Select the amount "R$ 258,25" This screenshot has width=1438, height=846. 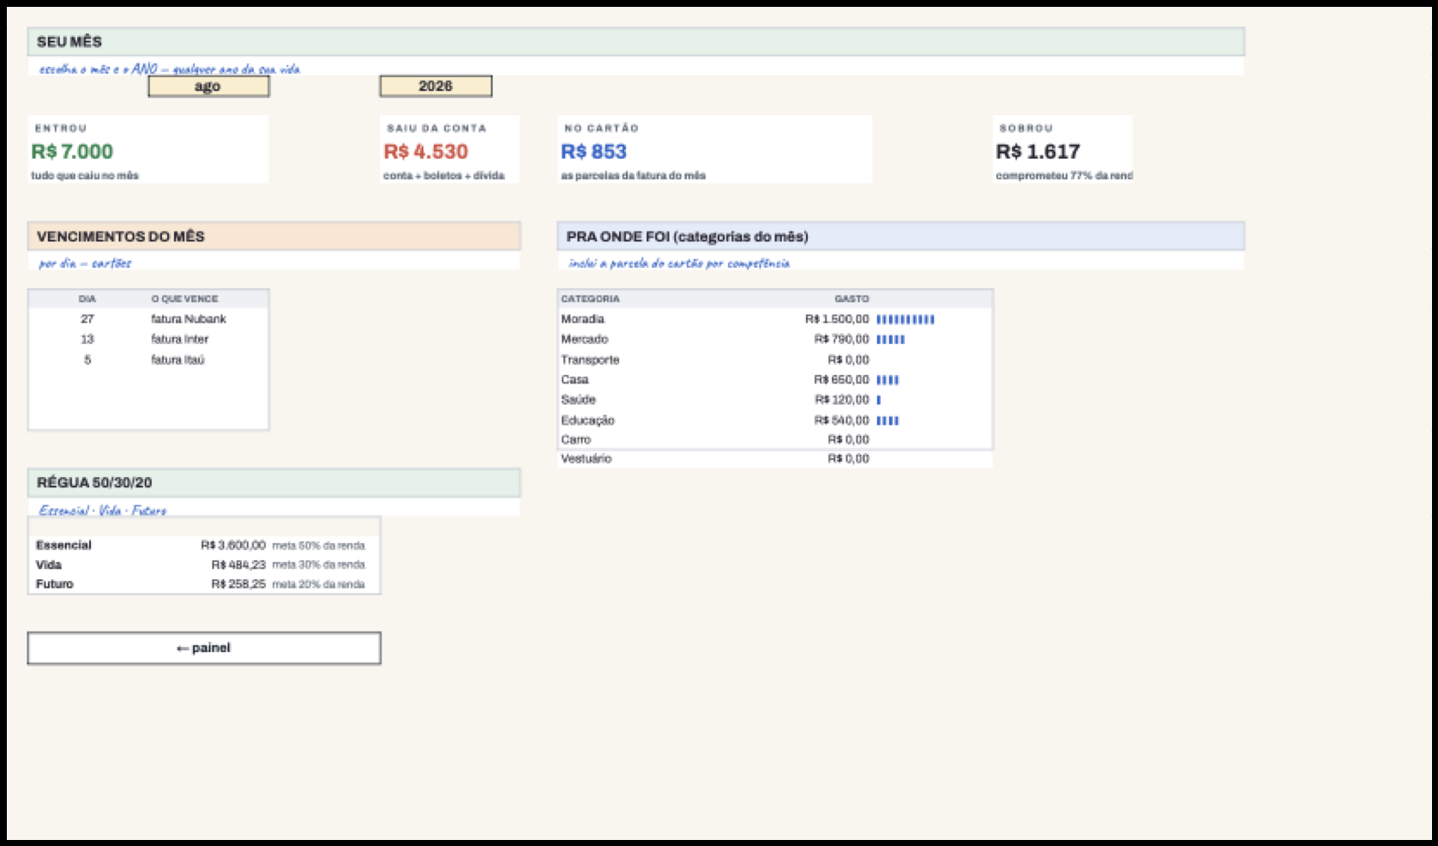[x=238, y=583]
